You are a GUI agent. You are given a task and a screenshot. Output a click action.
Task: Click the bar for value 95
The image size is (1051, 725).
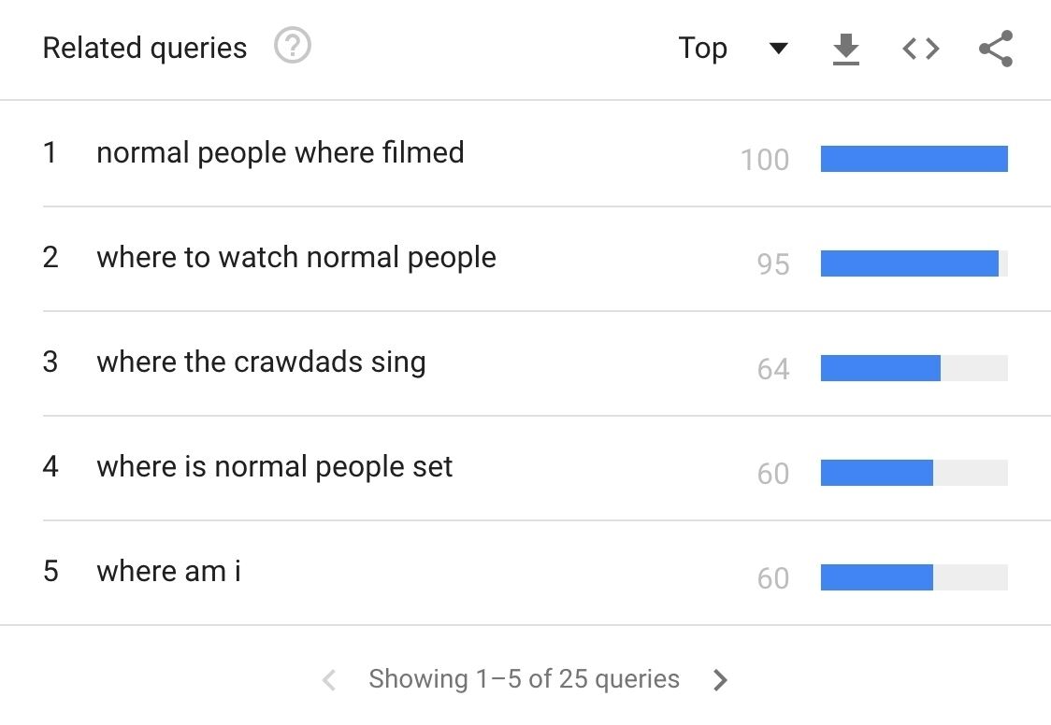tap(909, 263)
